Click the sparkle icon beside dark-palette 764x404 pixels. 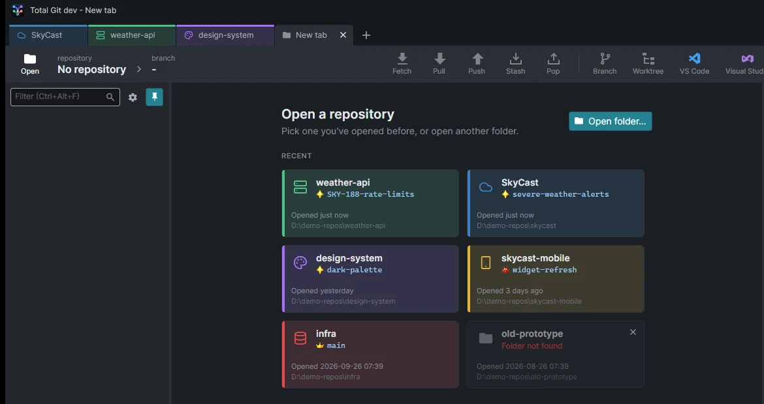coord(319,269)
